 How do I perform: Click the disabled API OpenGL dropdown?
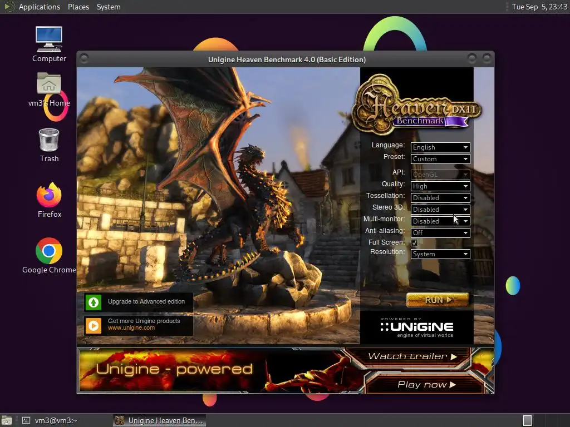click(440, 174)
